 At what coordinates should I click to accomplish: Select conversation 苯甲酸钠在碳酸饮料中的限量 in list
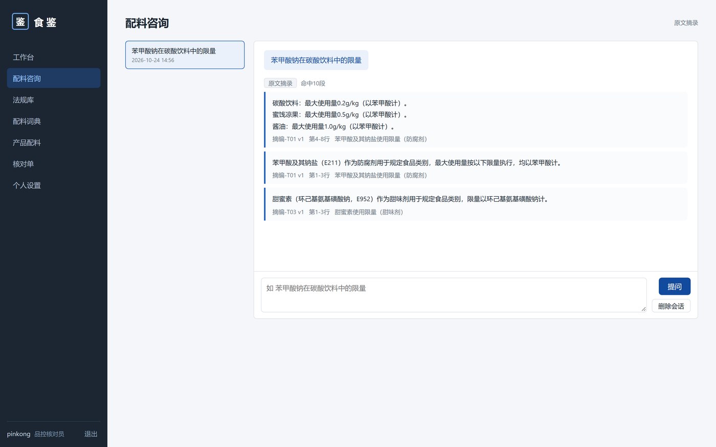(185, 55)
